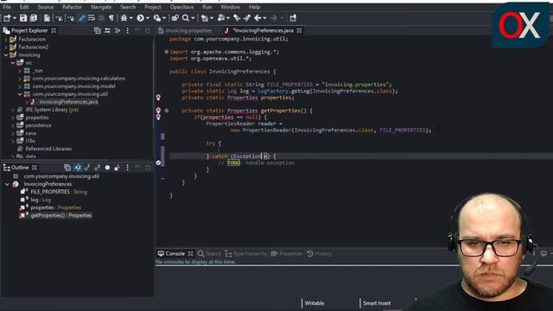553x311 pixels.
Task: Click the Open Type toolbar icon
Action: pos(175,18)
